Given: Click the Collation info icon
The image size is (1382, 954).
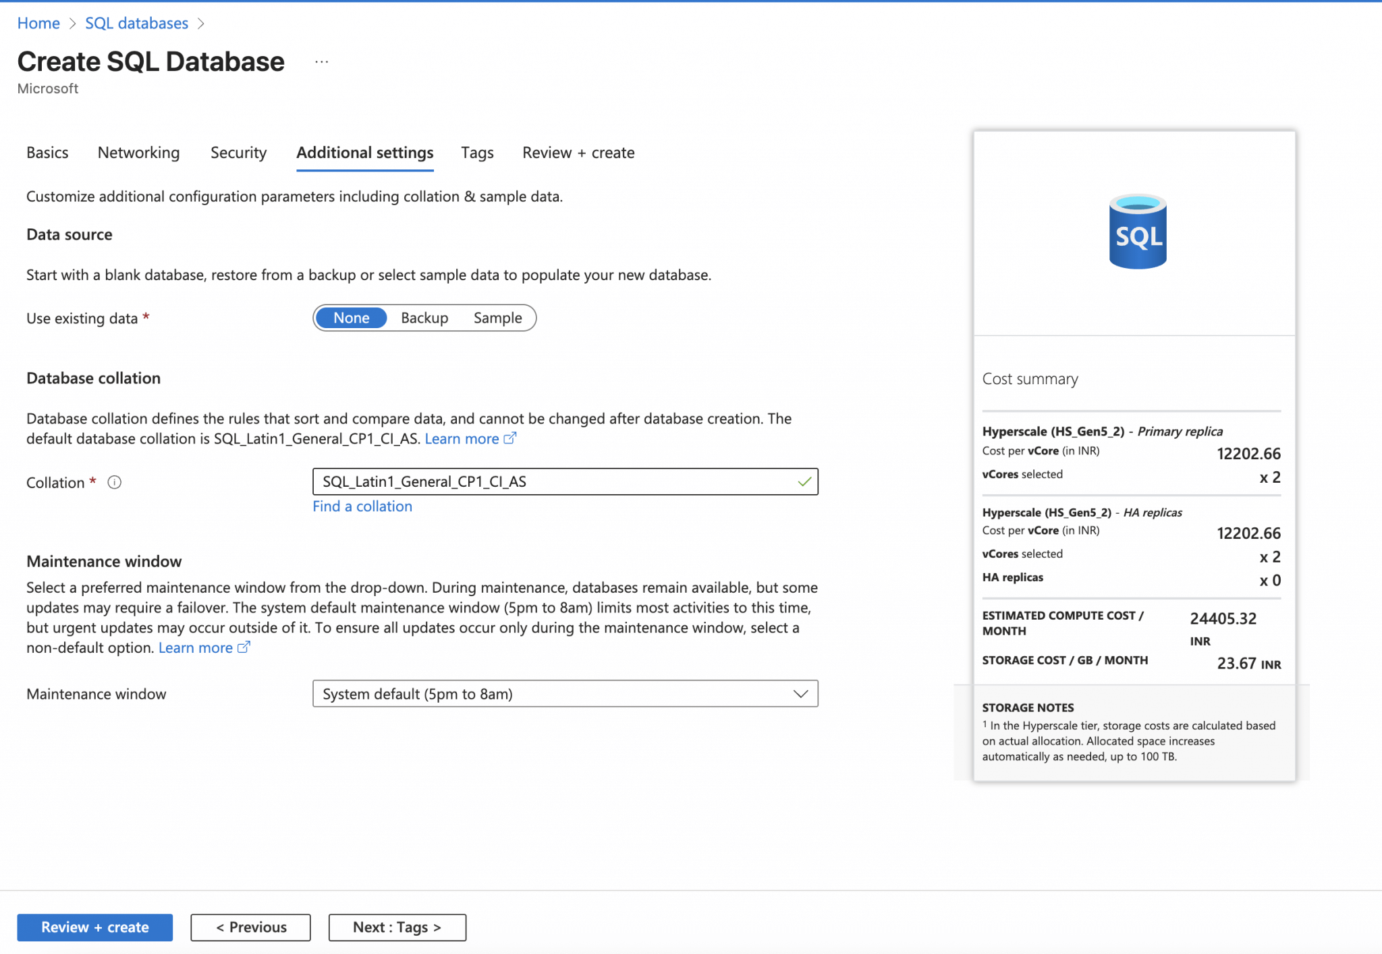Looking at the screenshot, I should click(115, 482).
